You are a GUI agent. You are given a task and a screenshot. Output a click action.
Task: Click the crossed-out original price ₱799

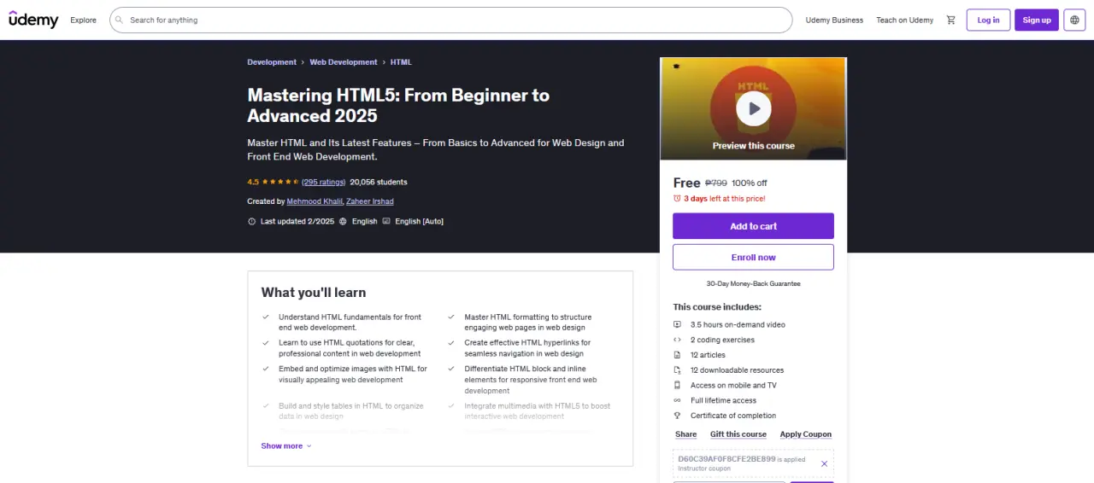click(x=716, y=183)
